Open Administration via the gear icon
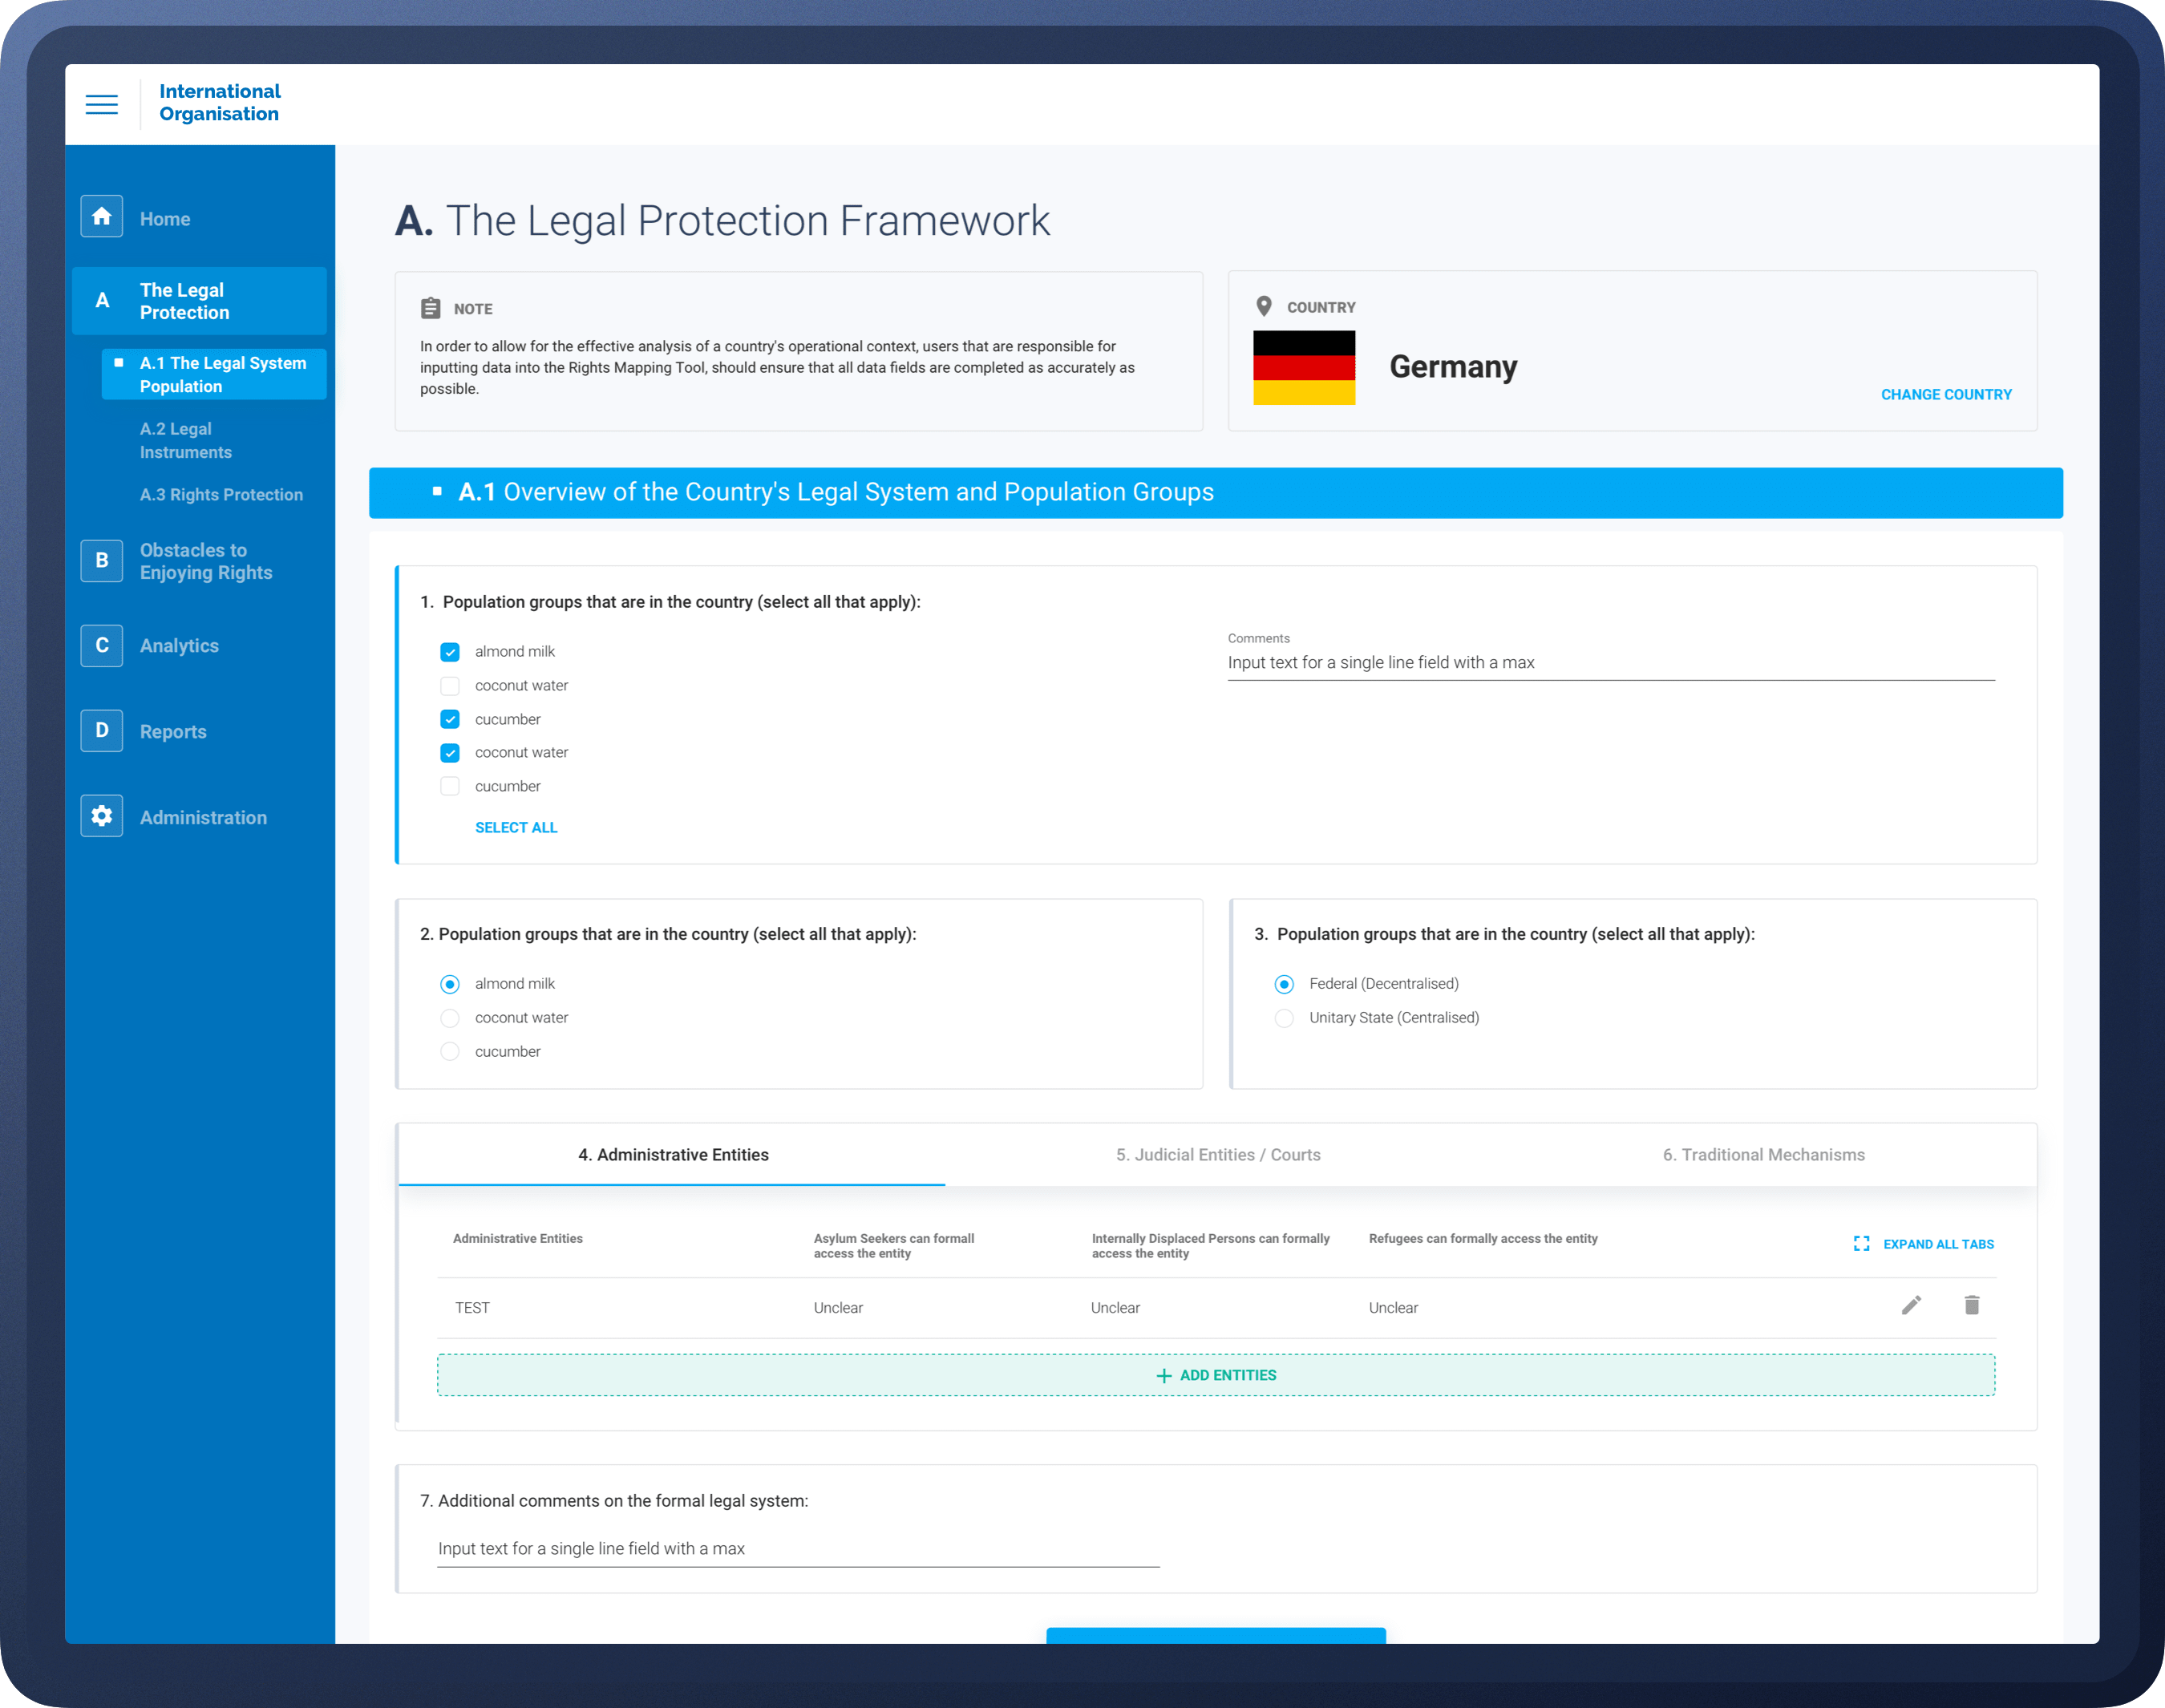The height and width of the screenshot is (1708, 2165). pyautogui.click(x=101, y=816)
